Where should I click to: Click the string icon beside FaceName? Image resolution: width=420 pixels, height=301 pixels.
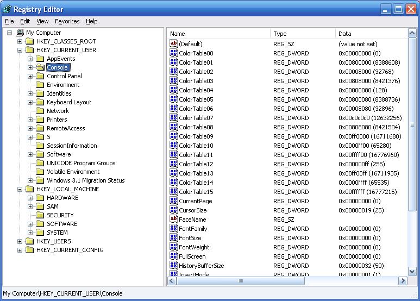(174, 219)
